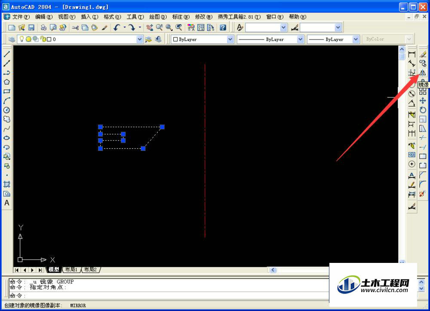
Task: Select the Ellipse draw tool
Action: (7, 138)
